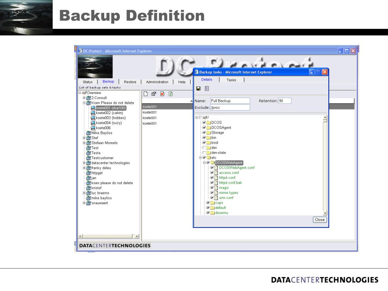Click the file icon of magic
The image size is (388, 291).
[x=216, y=188]
